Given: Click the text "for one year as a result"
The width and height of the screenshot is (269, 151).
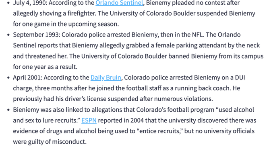Looking at the screenshot, I should (45, 67).
